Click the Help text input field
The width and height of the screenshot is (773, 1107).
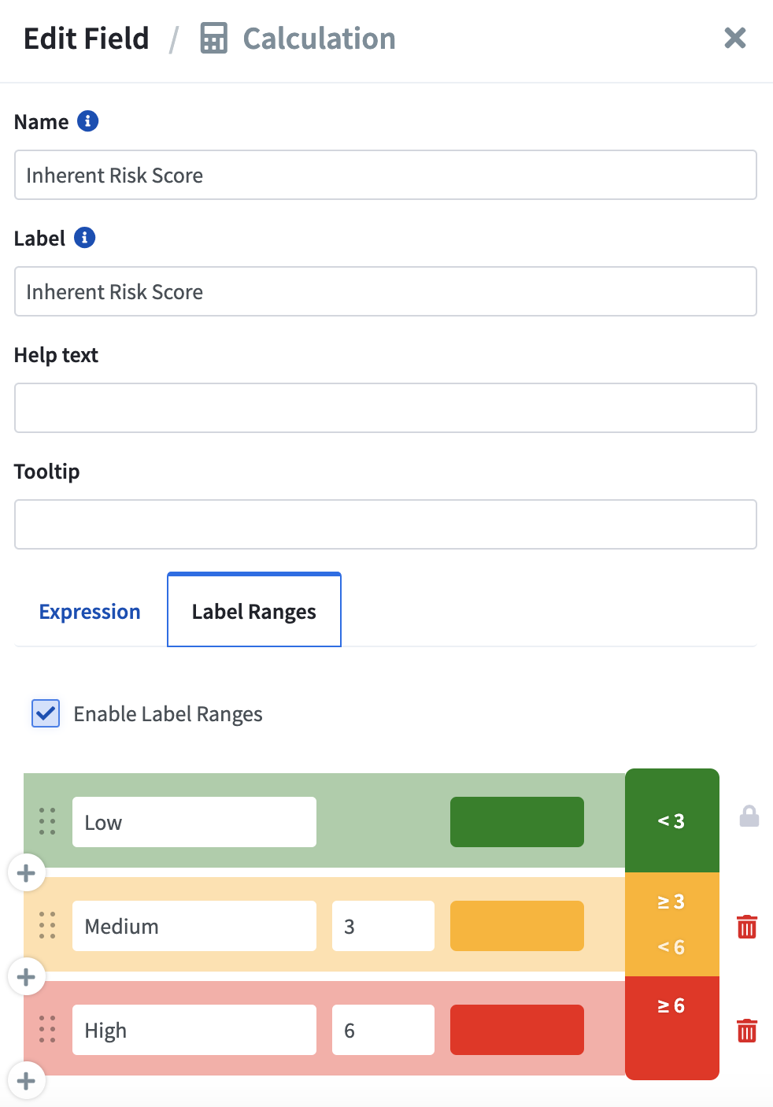tap(386, 408)
